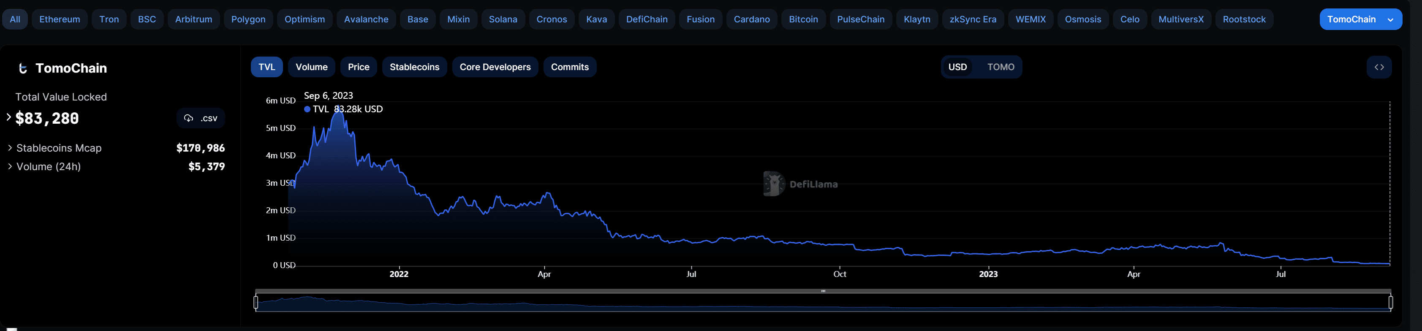Image resolution: width=1422 pixels, height=331 pixels.
Task: Open the Celo chain page
Action: point(1129,19)
